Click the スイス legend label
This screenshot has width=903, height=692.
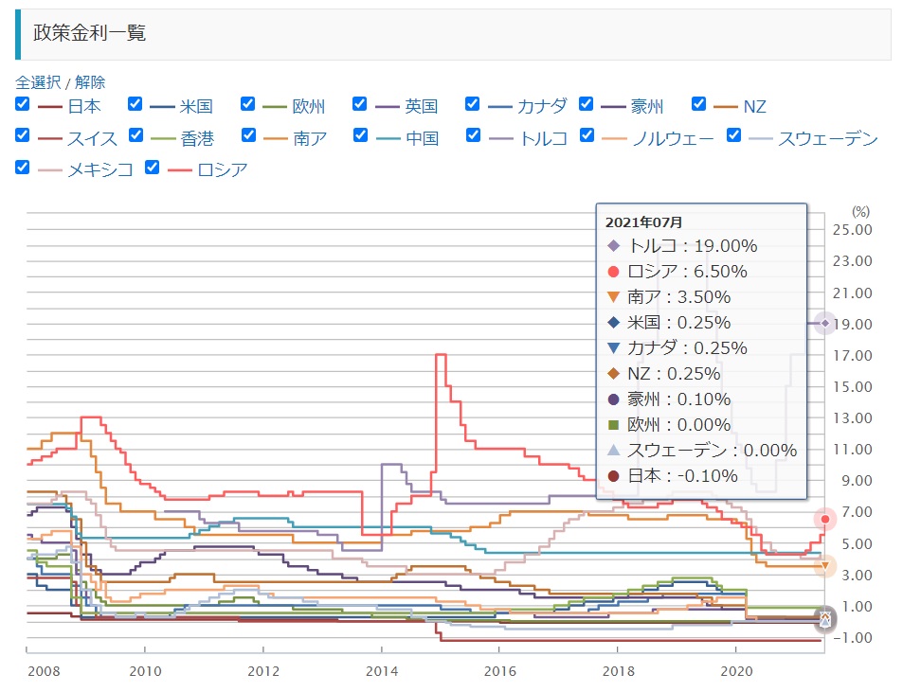(x=92, y=138)
